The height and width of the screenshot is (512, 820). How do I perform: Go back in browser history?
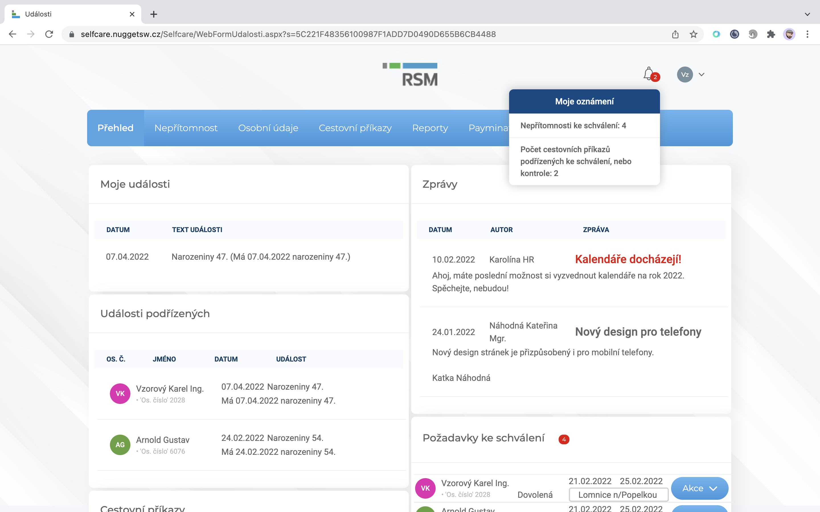[13, 34]
